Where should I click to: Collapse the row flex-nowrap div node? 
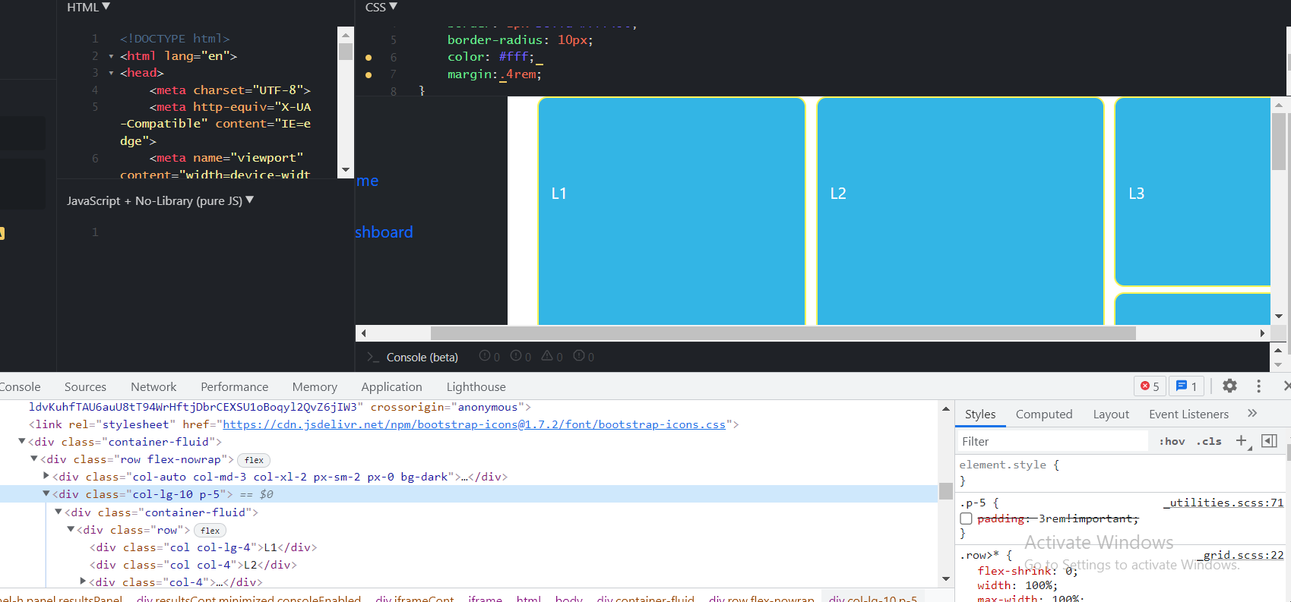click(34, 459)
